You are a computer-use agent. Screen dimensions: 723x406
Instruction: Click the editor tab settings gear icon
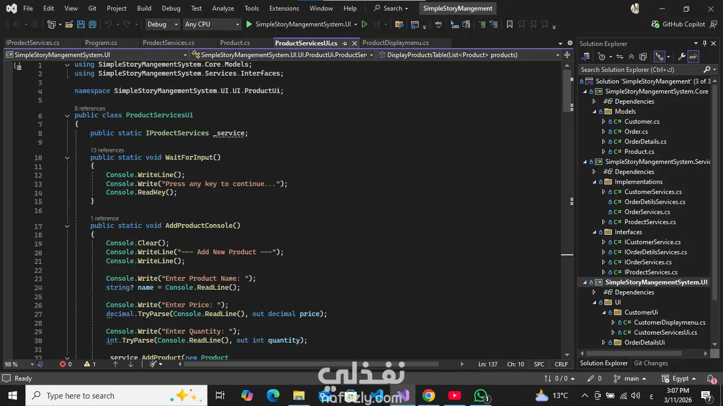570,43
